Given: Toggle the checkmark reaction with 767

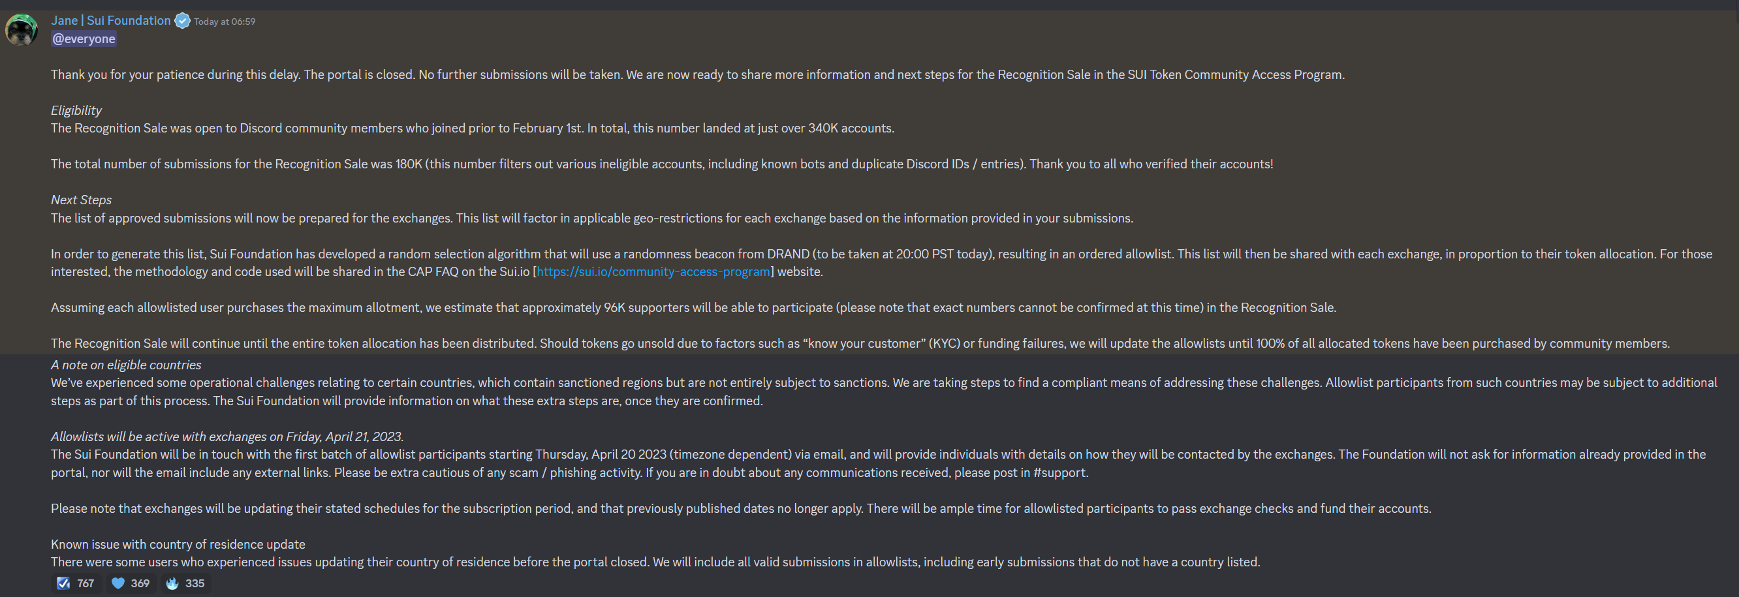Looking at the screenshot, I should (x=76, y=583).
